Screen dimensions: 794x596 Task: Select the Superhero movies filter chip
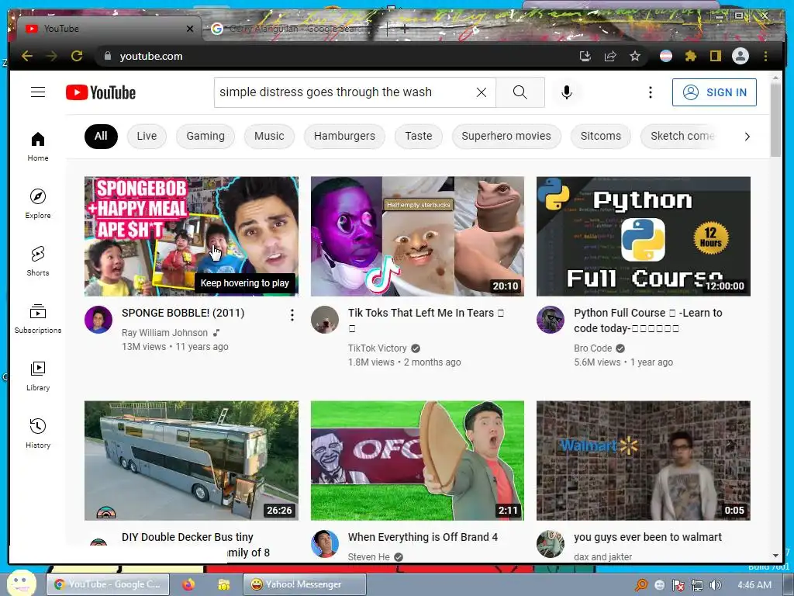(x=506, y=137)
